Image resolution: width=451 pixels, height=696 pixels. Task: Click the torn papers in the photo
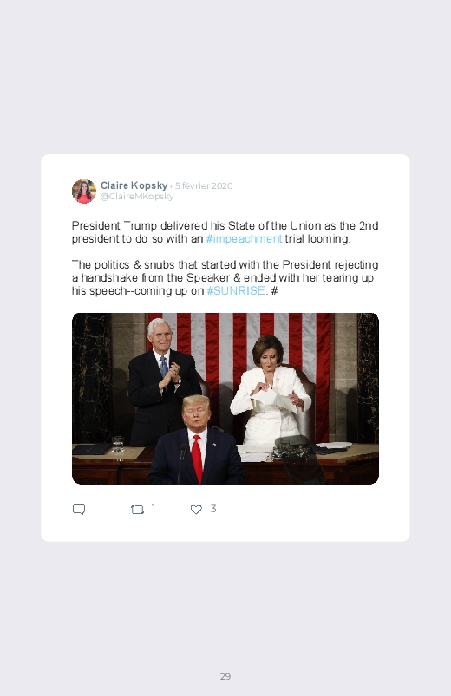pos(276,400)
